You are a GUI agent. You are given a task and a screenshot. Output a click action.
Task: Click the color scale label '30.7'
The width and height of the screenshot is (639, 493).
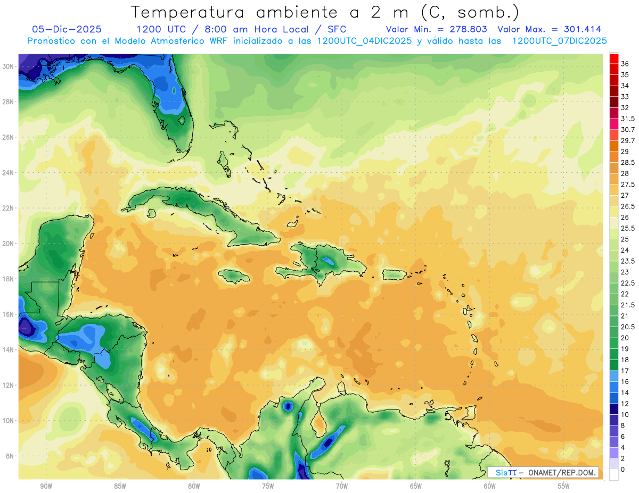(628, 130)
